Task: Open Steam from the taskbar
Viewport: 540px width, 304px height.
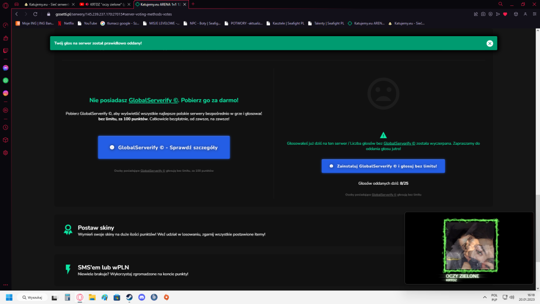Action: 129,297
